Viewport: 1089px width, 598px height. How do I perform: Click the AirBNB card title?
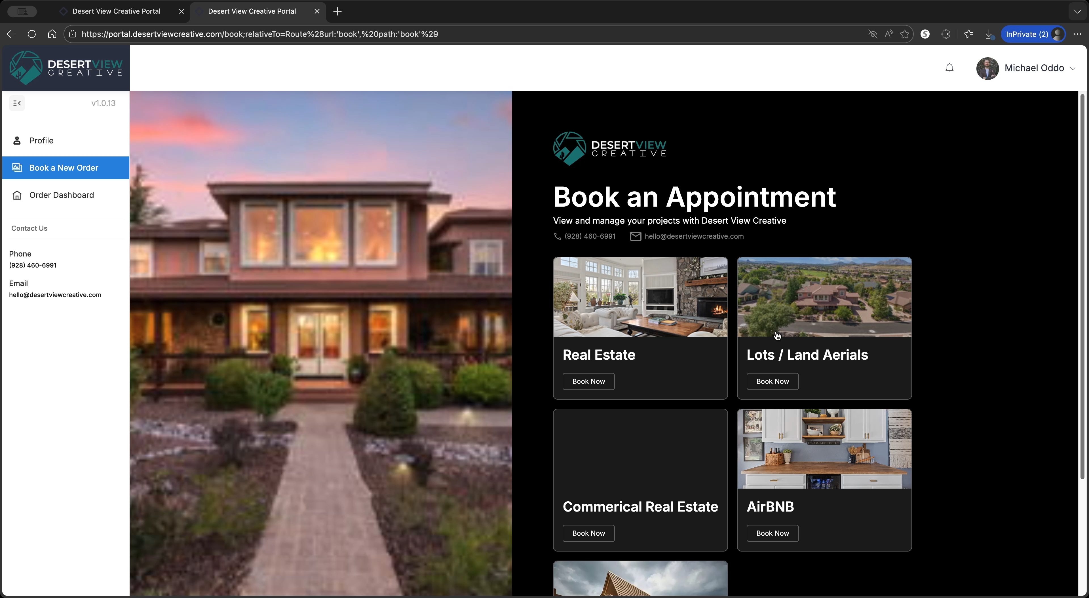point(770,507)
